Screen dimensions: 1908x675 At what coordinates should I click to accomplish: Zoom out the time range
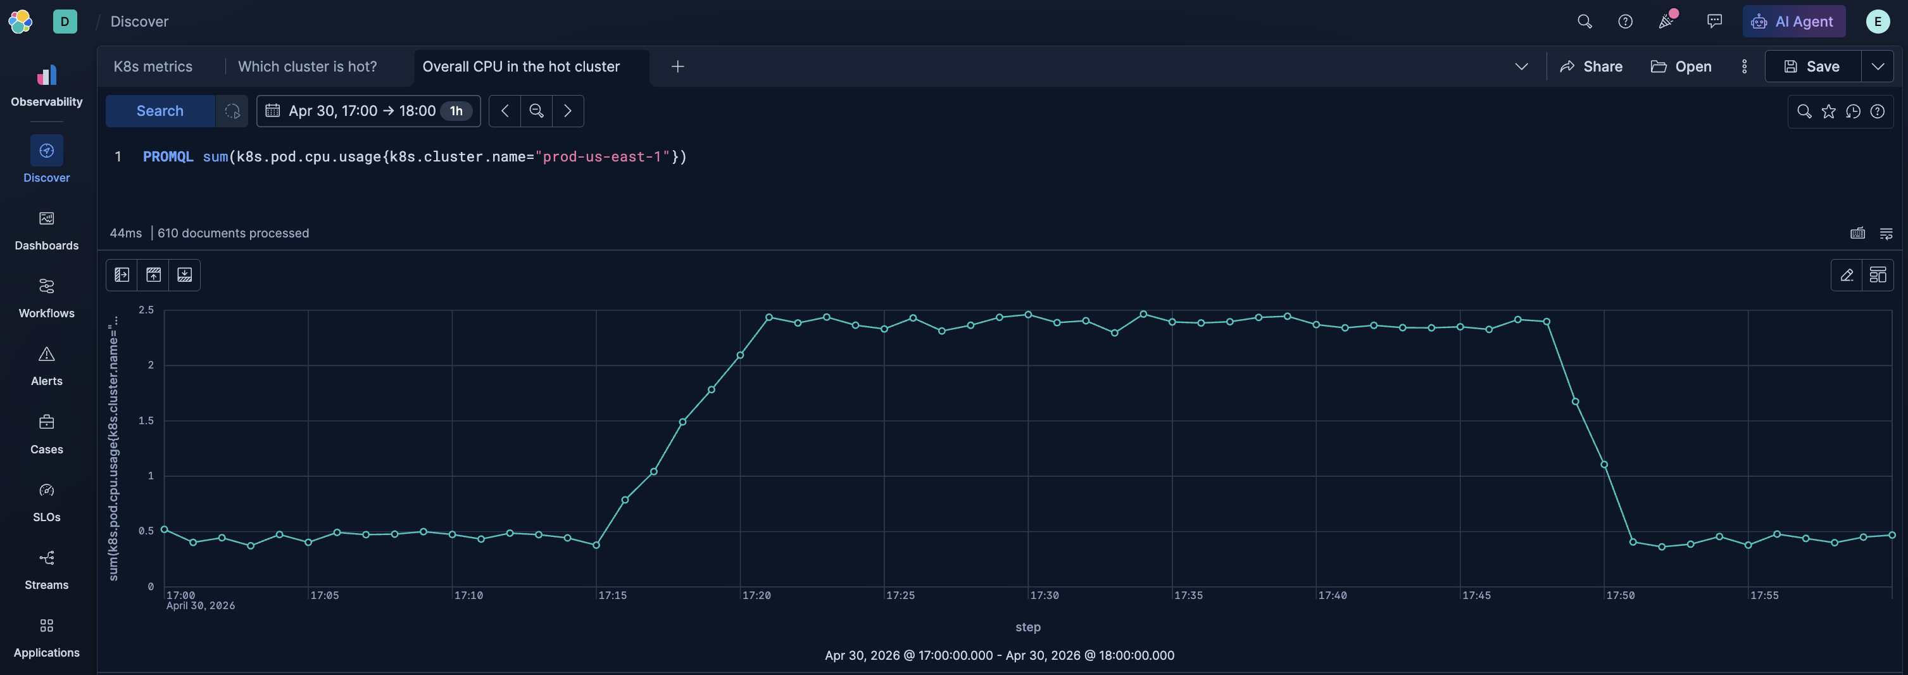[x=537, y=111]
